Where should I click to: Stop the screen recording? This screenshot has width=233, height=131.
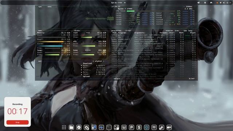pos(17,122)
